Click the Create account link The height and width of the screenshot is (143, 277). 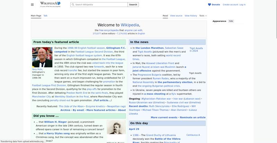pyautogui.click(x=230, y=4)
